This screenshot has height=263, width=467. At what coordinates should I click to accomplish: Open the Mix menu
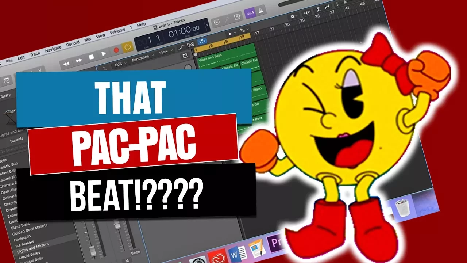point(88,39)
